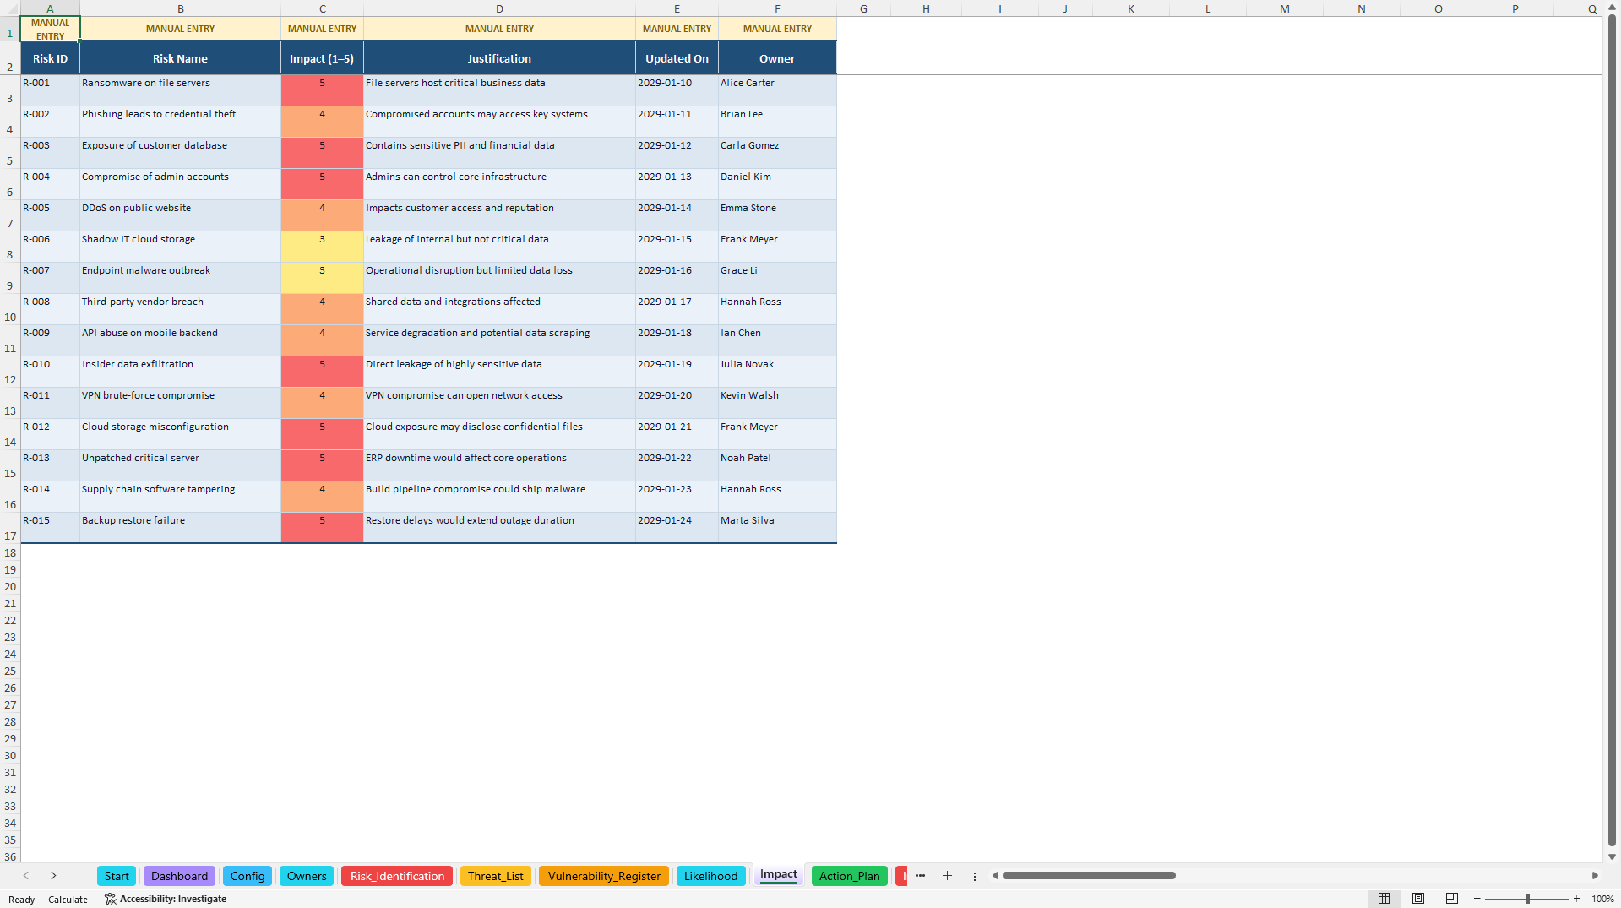Select cell R-013
Viewport: 1621px width, 908px height.
(x=50, y=465)
